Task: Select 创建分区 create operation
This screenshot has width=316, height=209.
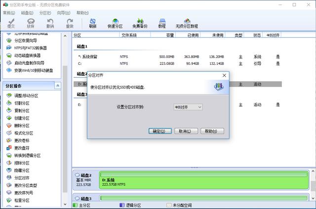Action: (x=18, y=118)
